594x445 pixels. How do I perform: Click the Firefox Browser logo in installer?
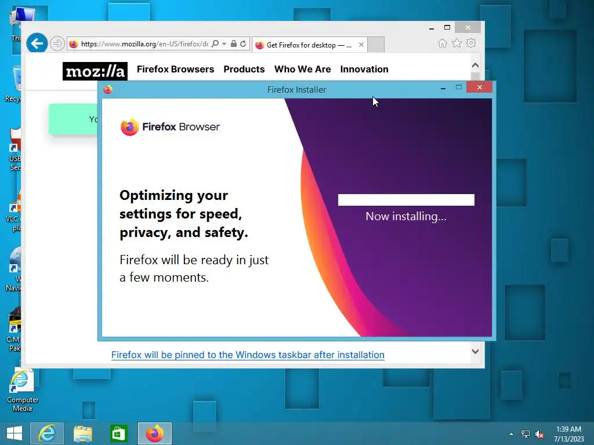pyautogui.click(x=170, y=127)
